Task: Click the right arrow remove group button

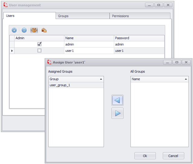Action: tap(117, 113)
